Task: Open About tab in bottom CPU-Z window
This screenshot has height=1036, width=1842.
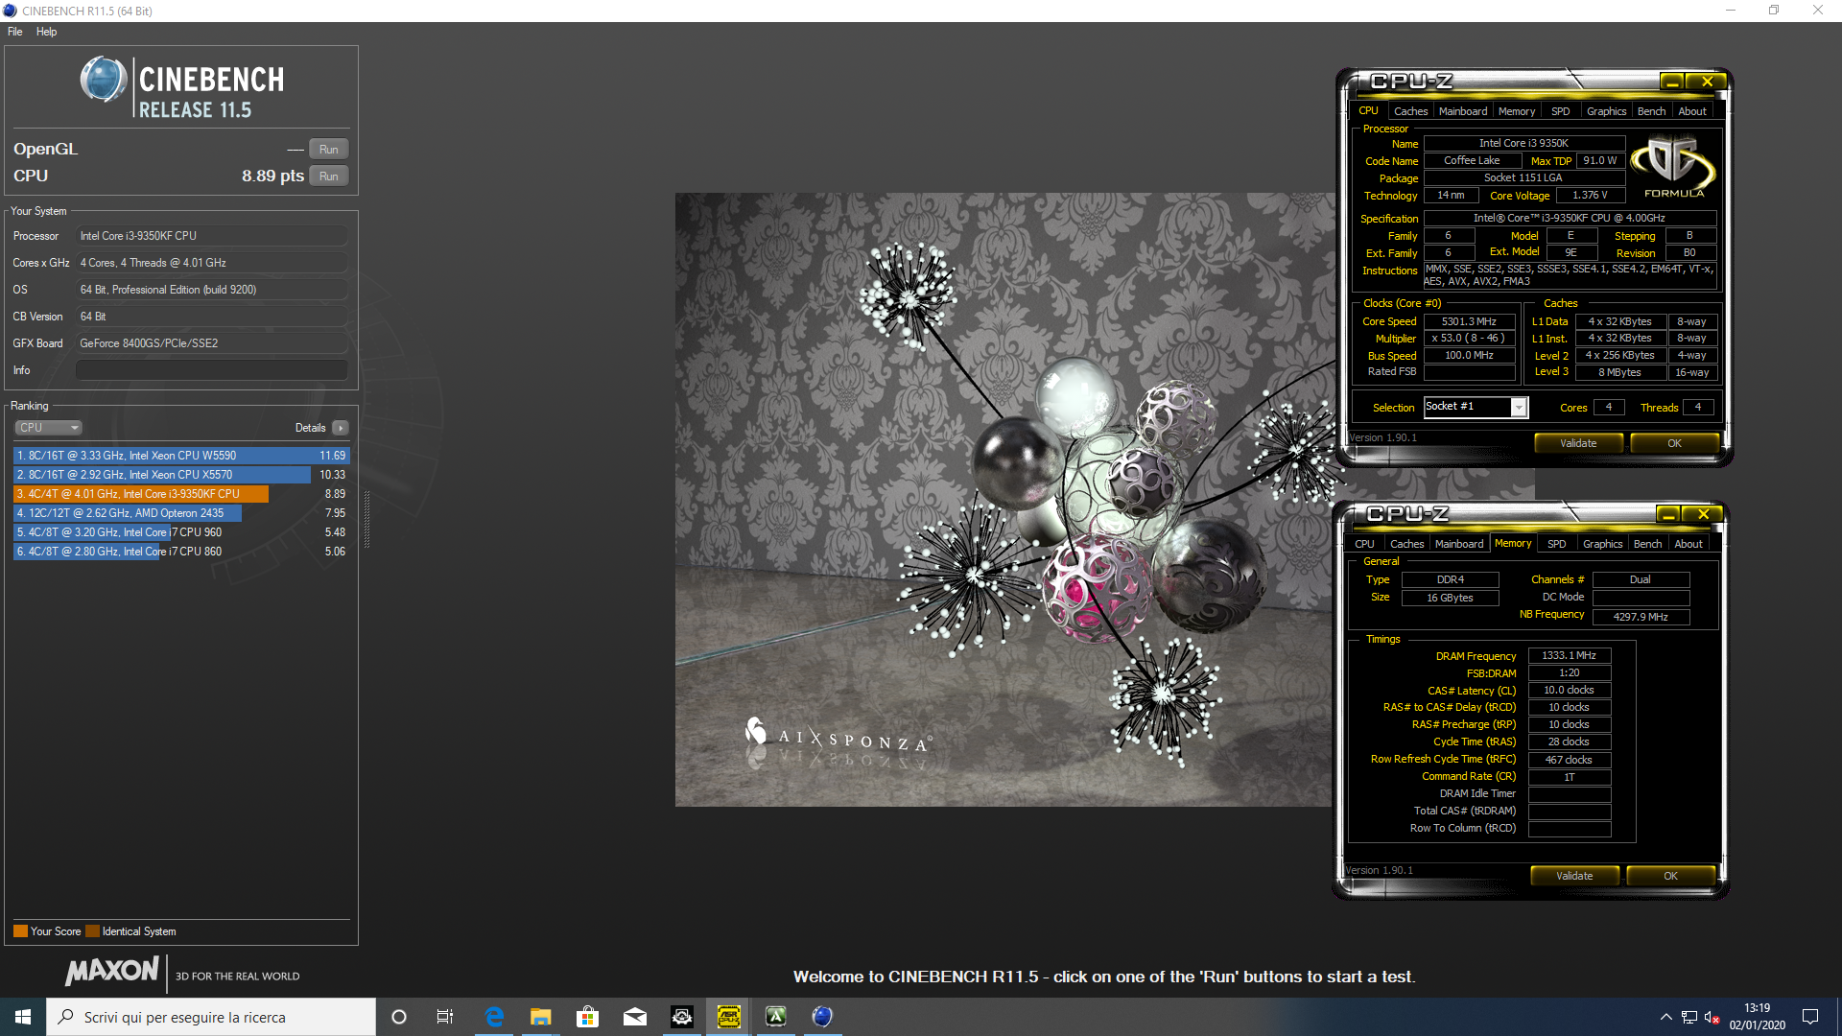Action: [1688, 544]
